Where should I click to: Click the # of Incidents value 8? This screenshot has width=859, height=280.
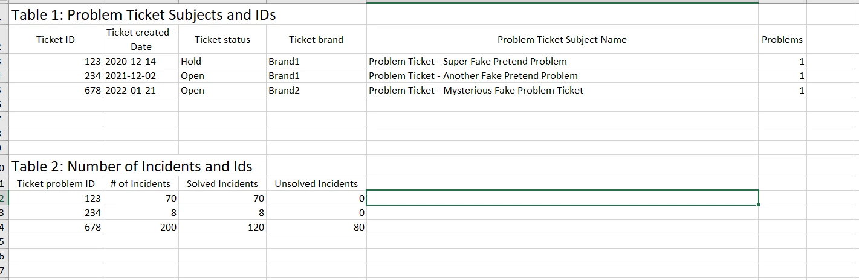(x=141, y=212)
